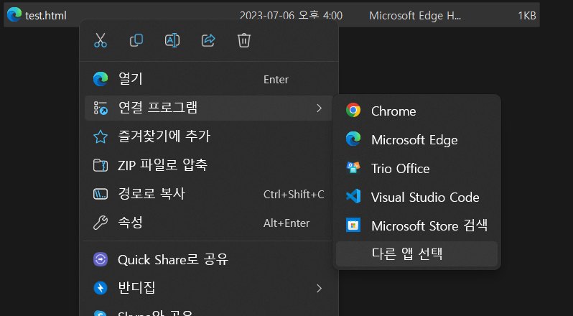Choose 다른 앱 선택 option
This screenshot has height=316, width=573.
point(416,254)
